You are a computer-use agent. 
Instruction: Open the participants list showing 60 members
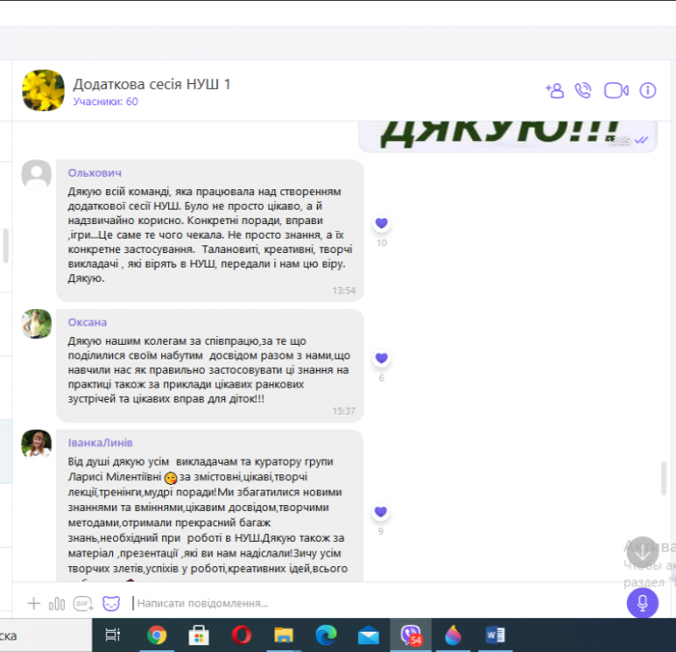tap(105, 101)
